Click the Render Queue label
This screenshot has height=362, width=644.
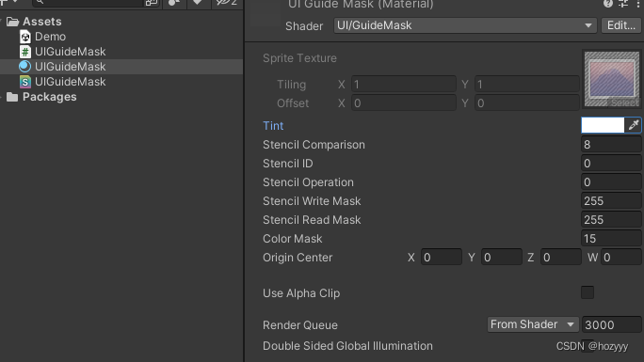300,325
